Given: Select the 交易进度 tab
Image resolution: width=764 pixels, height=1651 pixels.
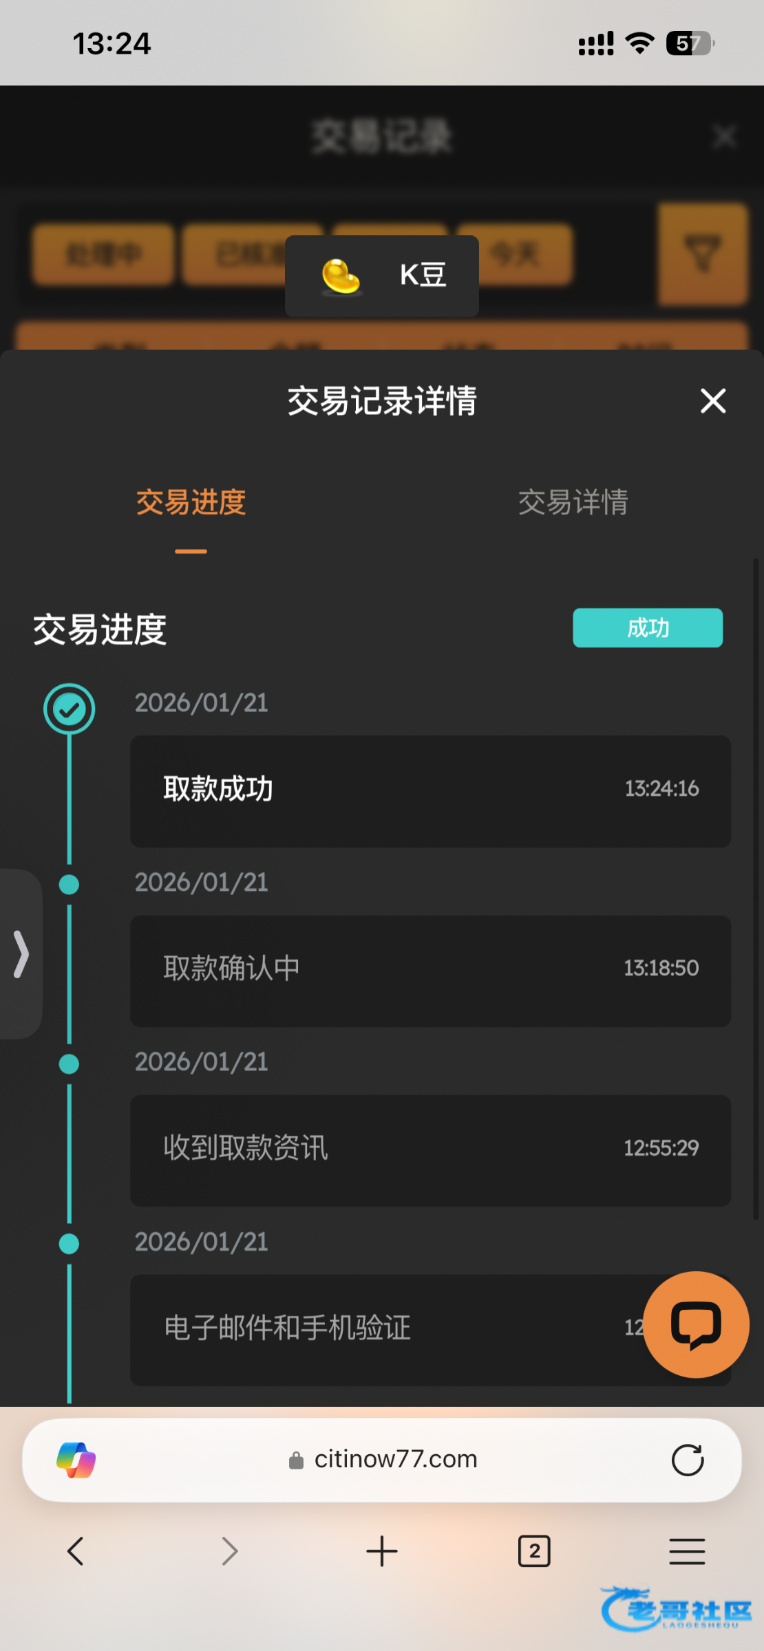Looking at the screenshot, I should [x=191, y=502].
